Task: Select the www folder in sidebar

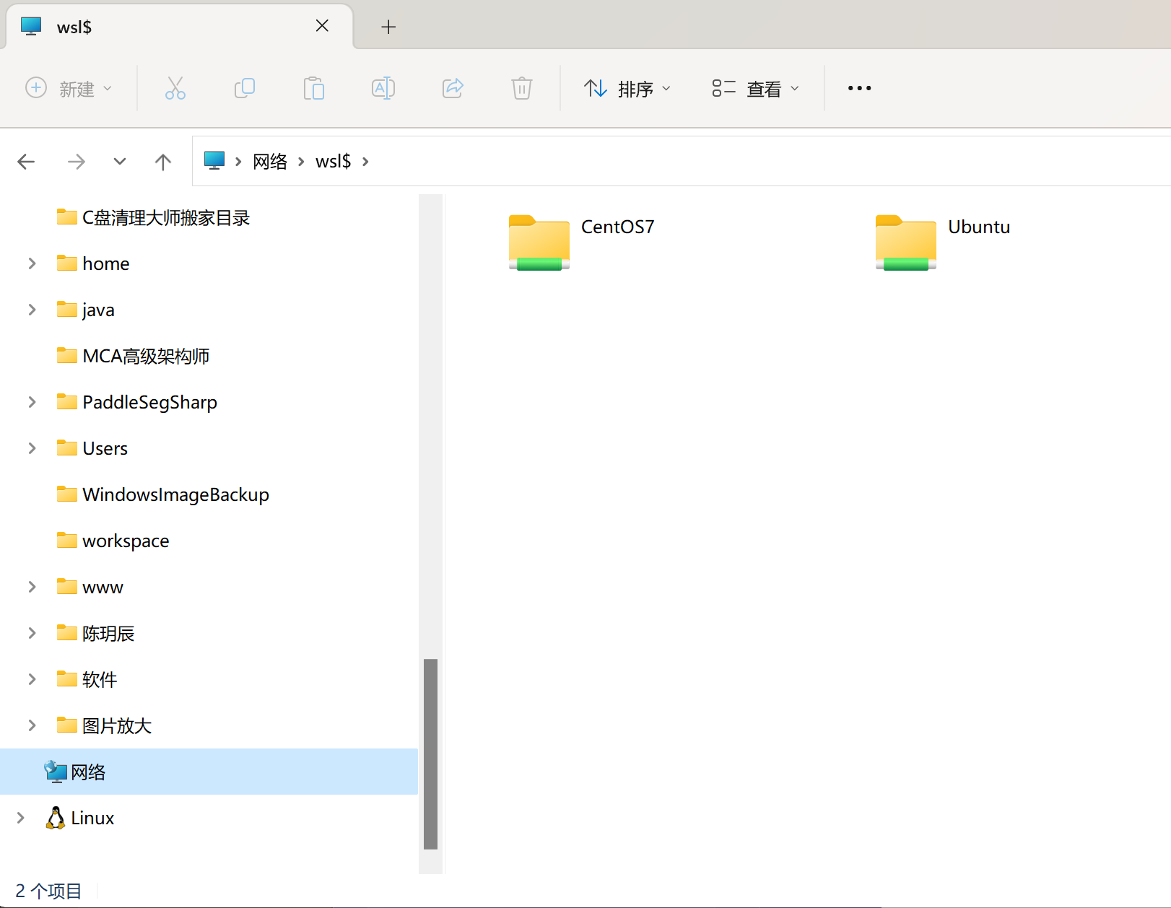Action: coord(90,587)
